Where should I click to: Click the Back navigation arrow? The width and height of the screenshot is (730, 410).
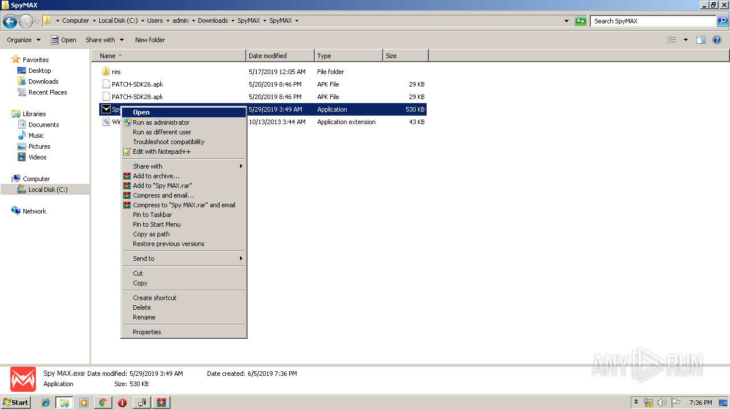point(10,22)
